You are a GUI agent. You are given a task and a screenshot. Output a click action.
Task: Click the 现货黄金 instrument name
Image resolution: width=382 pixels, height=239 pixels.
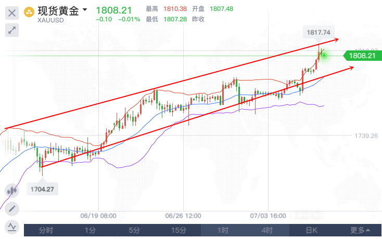point(58,10)
